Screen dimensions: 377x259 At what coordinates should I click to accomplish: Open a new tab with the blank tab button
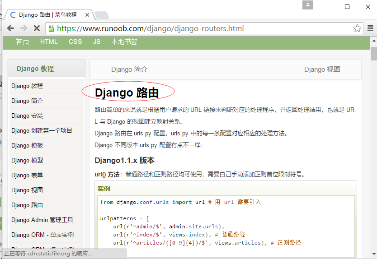click(101, 15)
